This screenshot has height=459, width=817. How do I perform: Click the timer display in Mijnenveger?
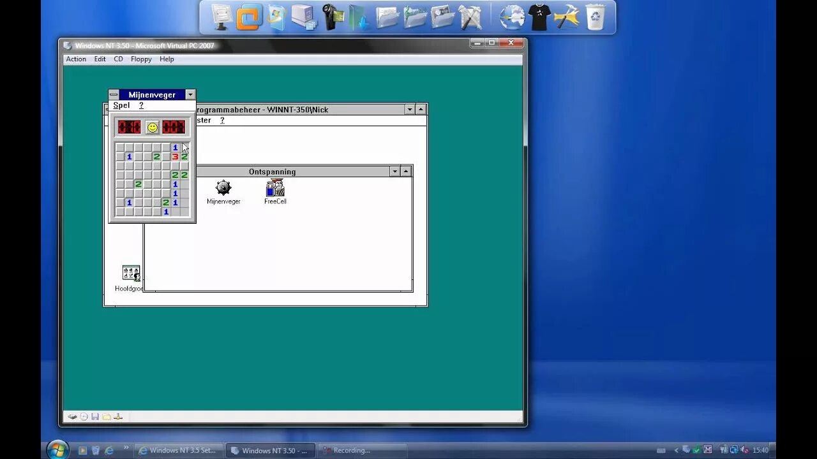click(174, 127)
